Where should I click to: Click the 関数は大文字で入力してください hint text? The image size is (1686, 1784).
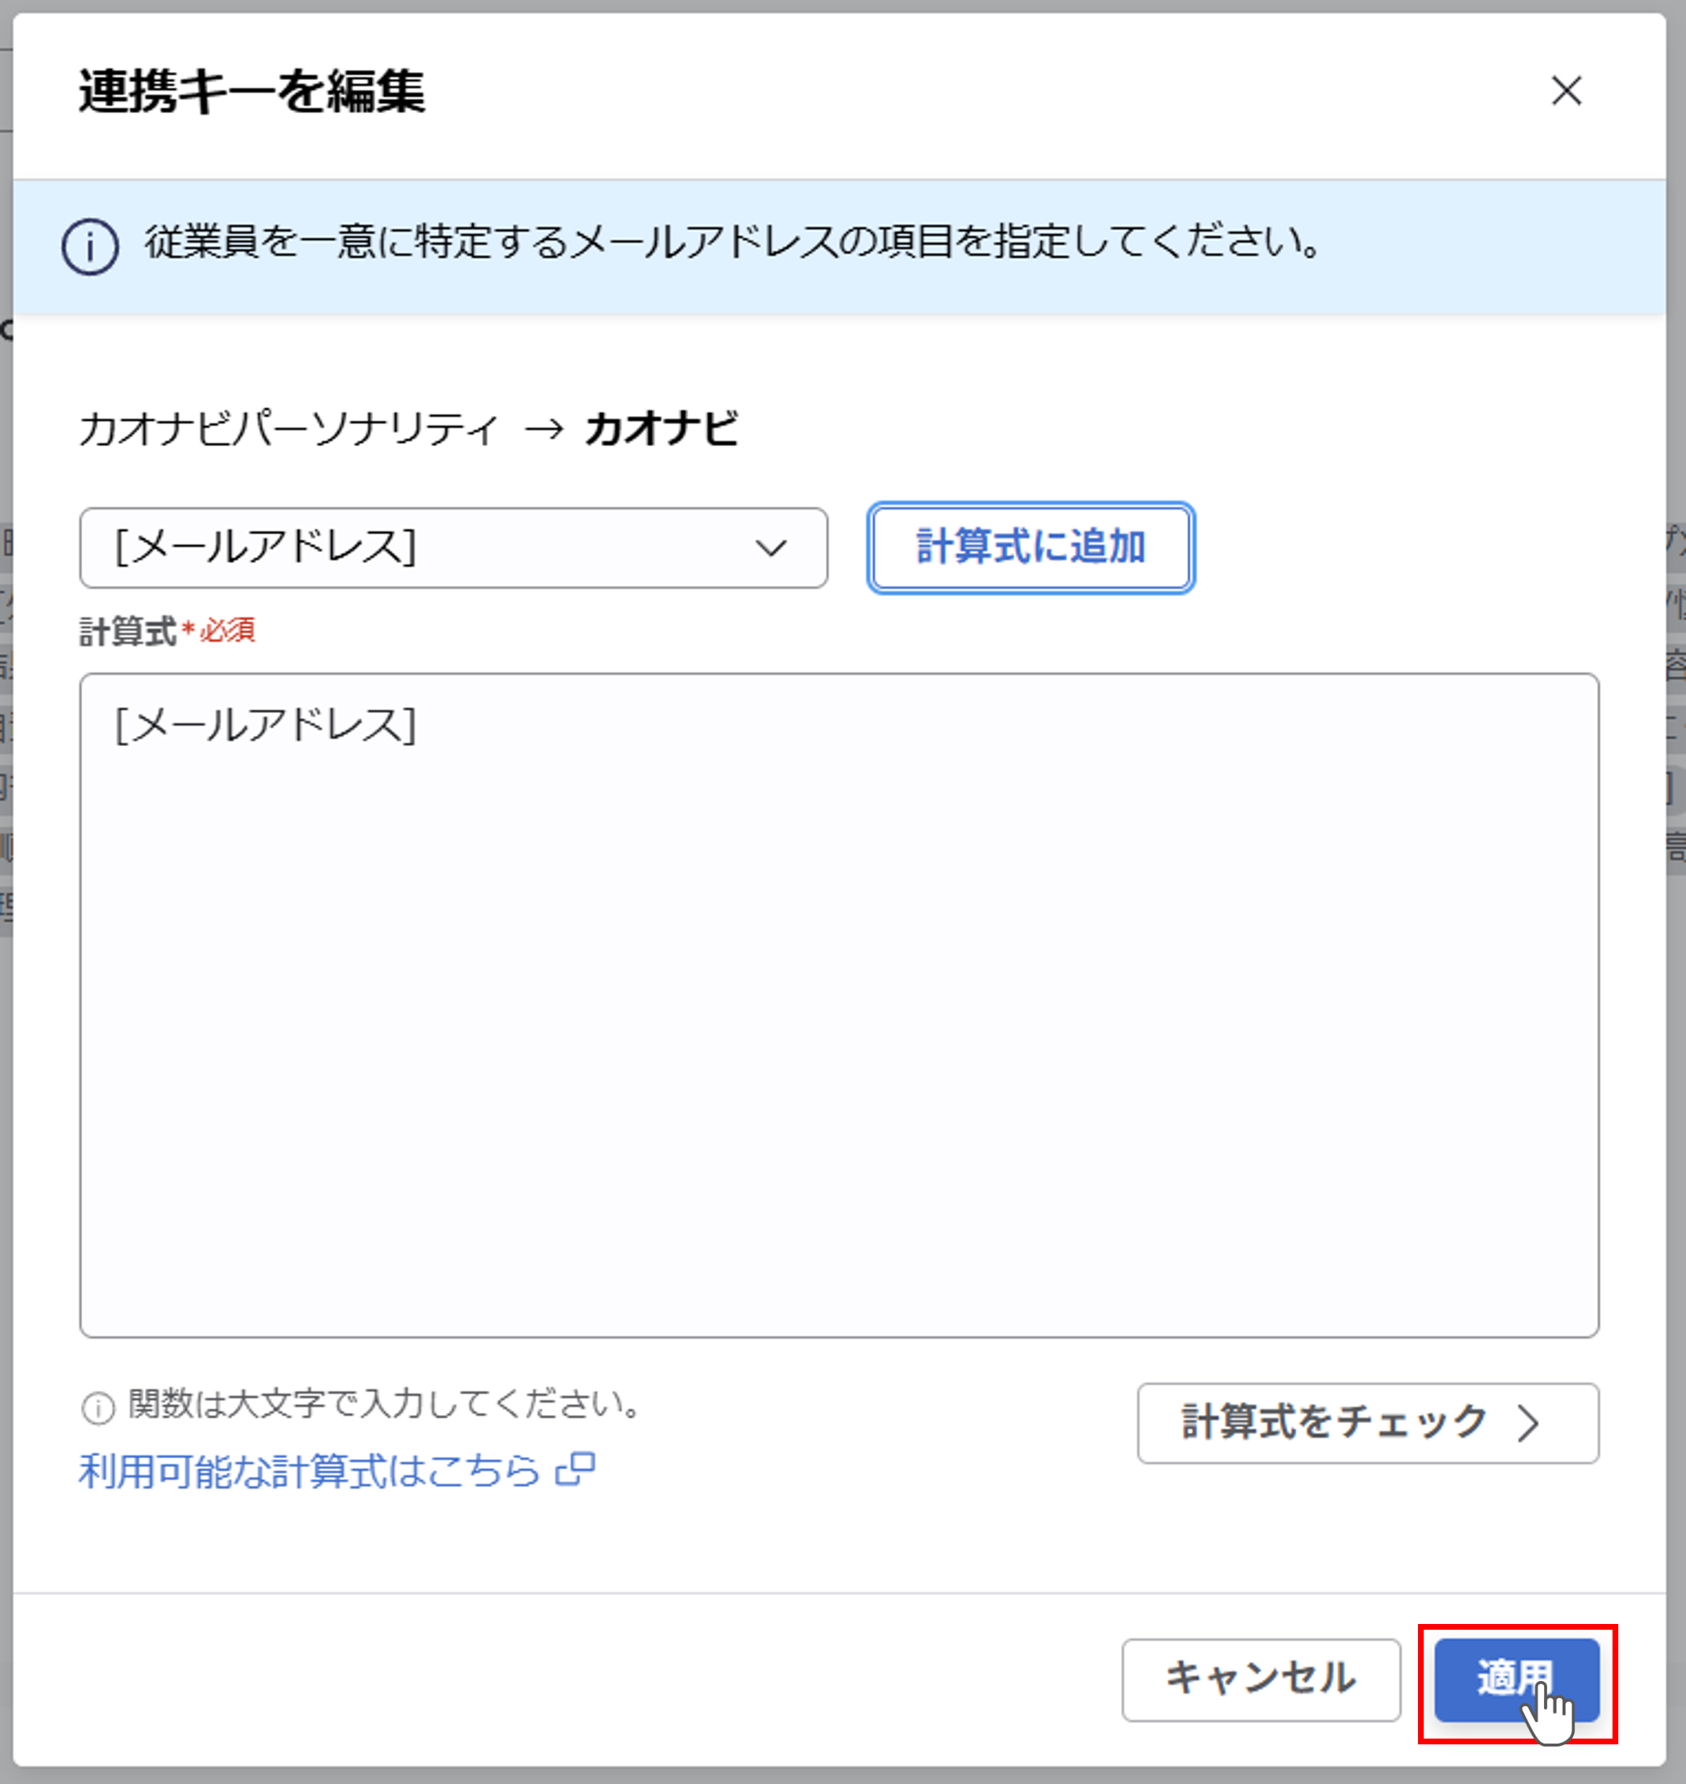[x=385, y=1403]
